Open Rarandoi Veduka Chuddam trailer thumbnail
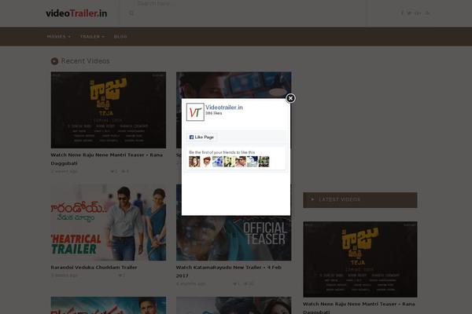 [109, 222]
